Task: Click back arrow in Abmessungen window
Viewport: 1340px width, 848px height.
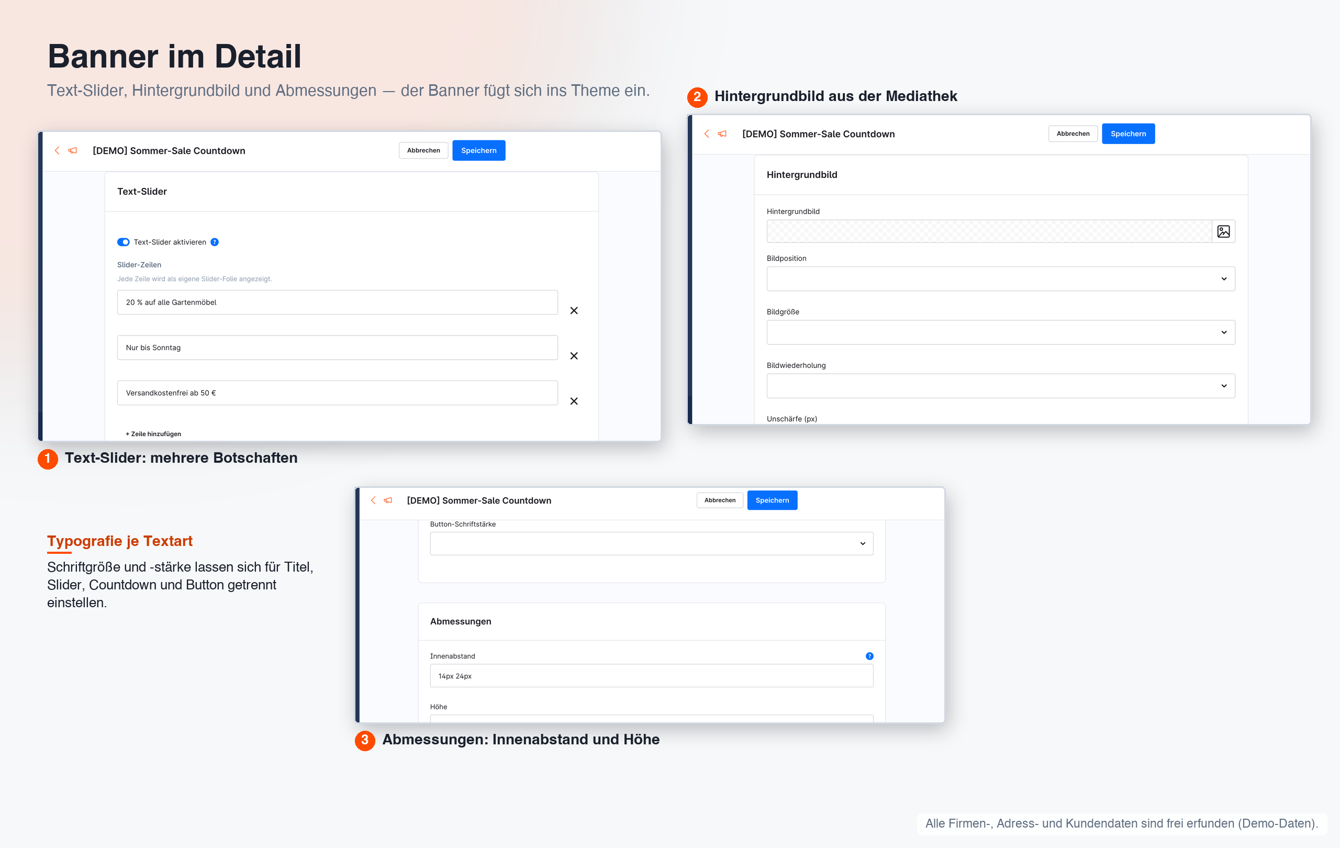Action: click(373, 500)
